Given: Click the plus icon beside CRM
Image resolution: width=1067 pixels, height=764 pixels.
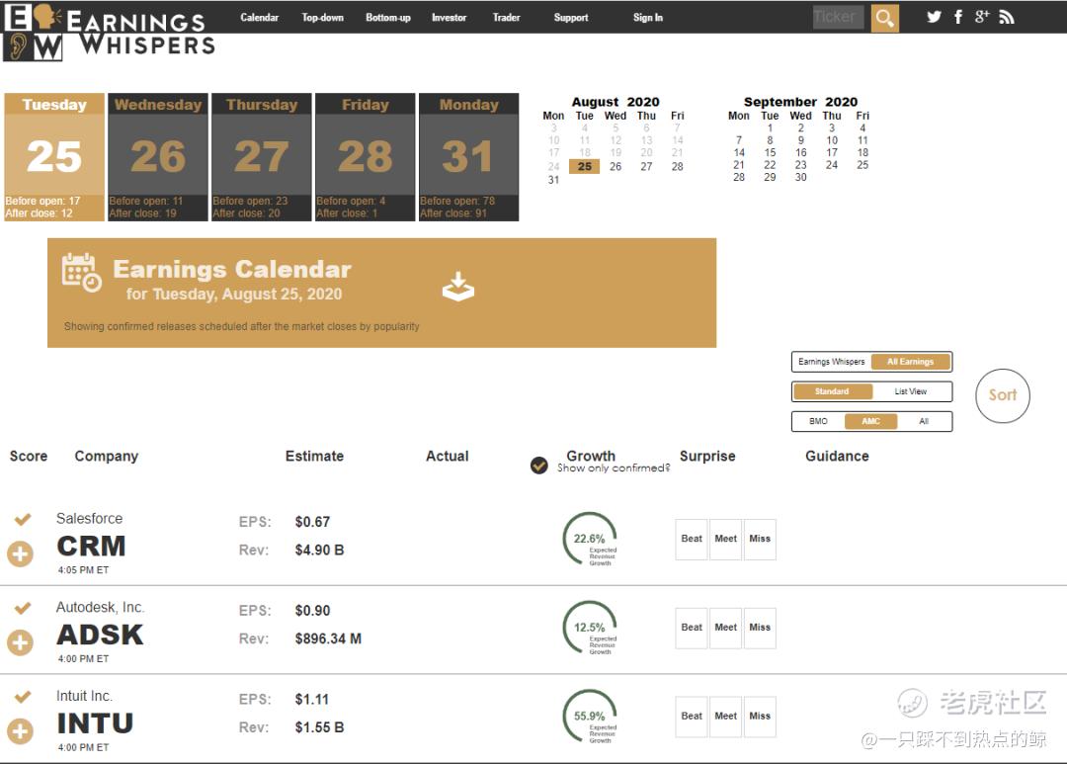Looking at the screenshot, I should [x=21, y=553].
